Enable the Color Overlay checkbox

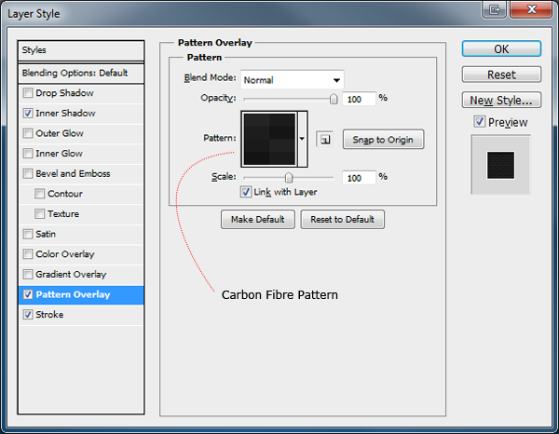tap(27, 254)
